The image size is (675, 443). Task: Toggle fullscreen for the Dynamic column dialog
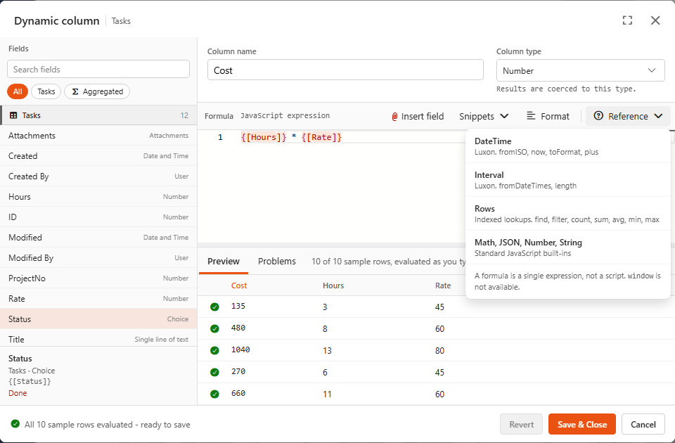(x=627, y=20)
